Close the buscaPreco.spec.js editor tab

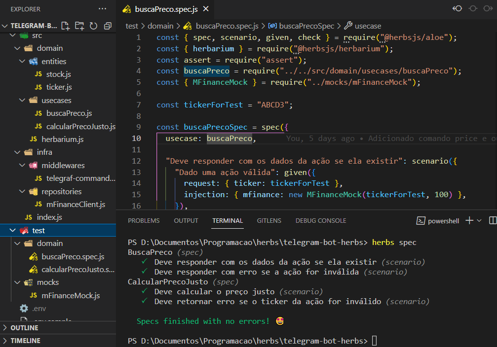[206, 9]
